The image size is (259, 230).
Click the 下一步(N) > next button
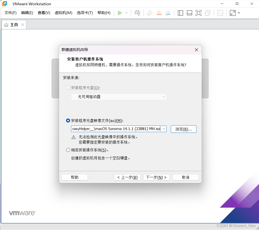[156, 177]
